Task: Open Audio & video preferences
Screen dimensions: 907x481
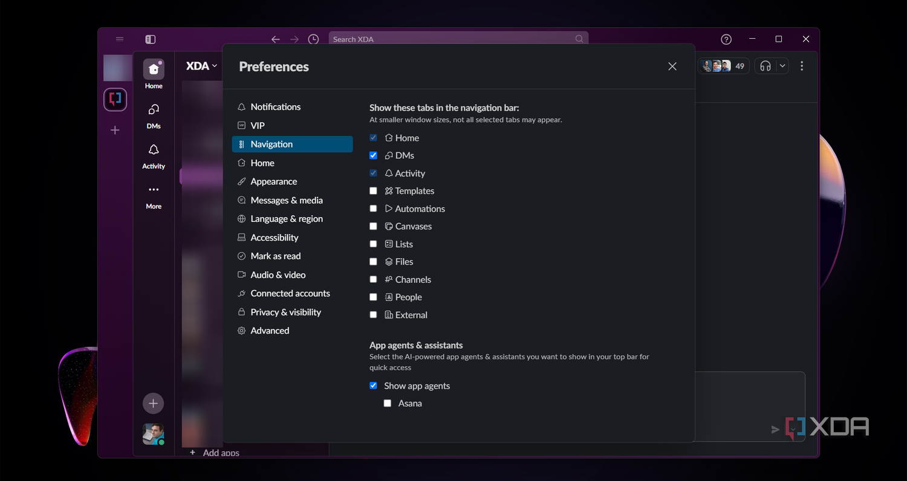Action: pyautogui.click(x=293, y=275)
